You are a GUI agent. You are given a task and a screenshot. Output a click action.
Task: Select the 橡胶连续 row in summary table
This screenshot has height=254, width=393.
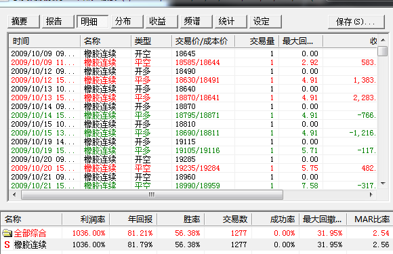pyautogui.click(x=196, y=245)
